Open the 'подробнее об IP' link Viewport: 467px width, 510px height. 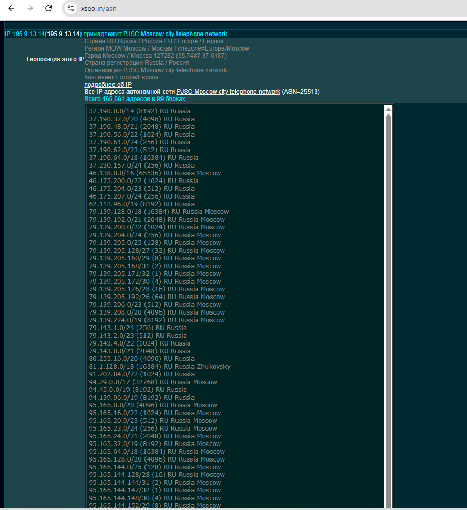click(108, 85)
